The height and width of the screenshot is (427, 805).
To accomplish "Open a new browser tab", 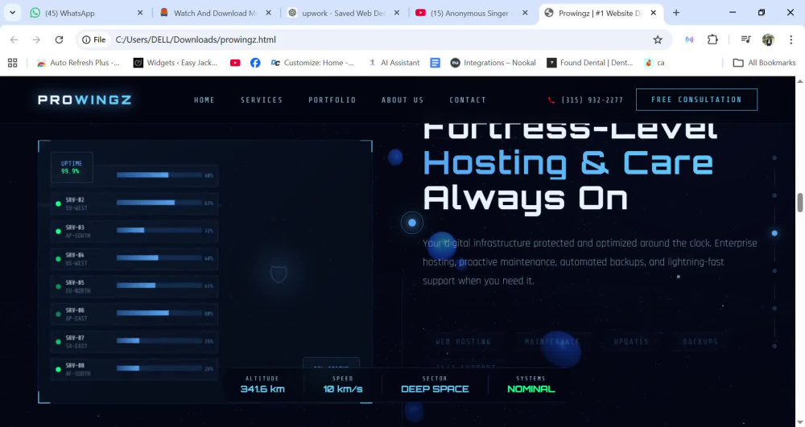I will tap(676, 13).
